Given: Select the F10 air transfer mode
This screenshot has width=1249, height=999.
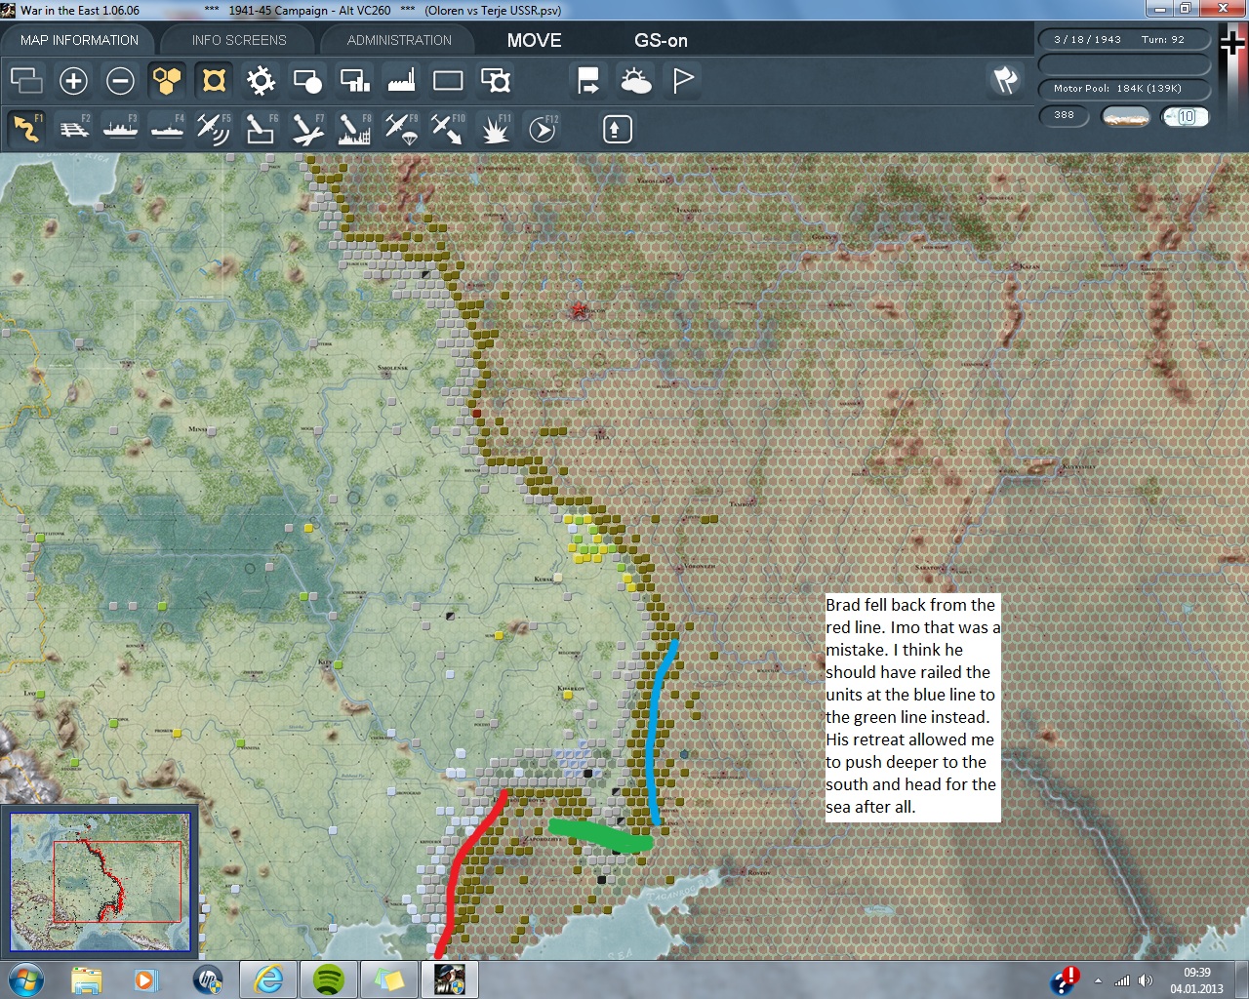Looking at the screenshot, I should point(448,128).
